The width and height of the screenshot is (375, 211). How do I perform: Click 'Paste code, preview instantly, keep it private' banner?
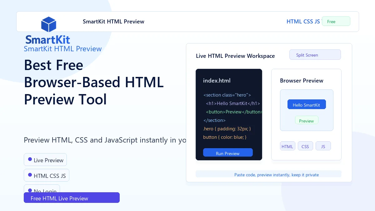[x=268, y=174]
